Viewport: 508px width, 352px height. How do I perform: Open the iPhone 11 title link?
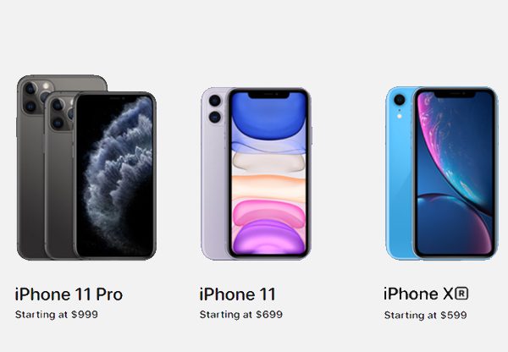(x=237, y=294)
